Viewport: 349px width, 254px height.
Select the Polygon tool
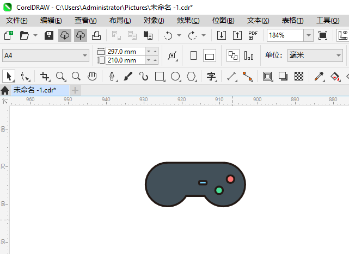coord(192,77)
